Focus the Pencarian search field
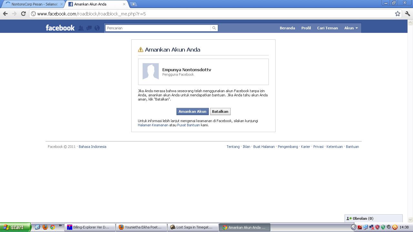Image resolution: width=413 pixels, height=232 pixels. [x=158, y=28]
